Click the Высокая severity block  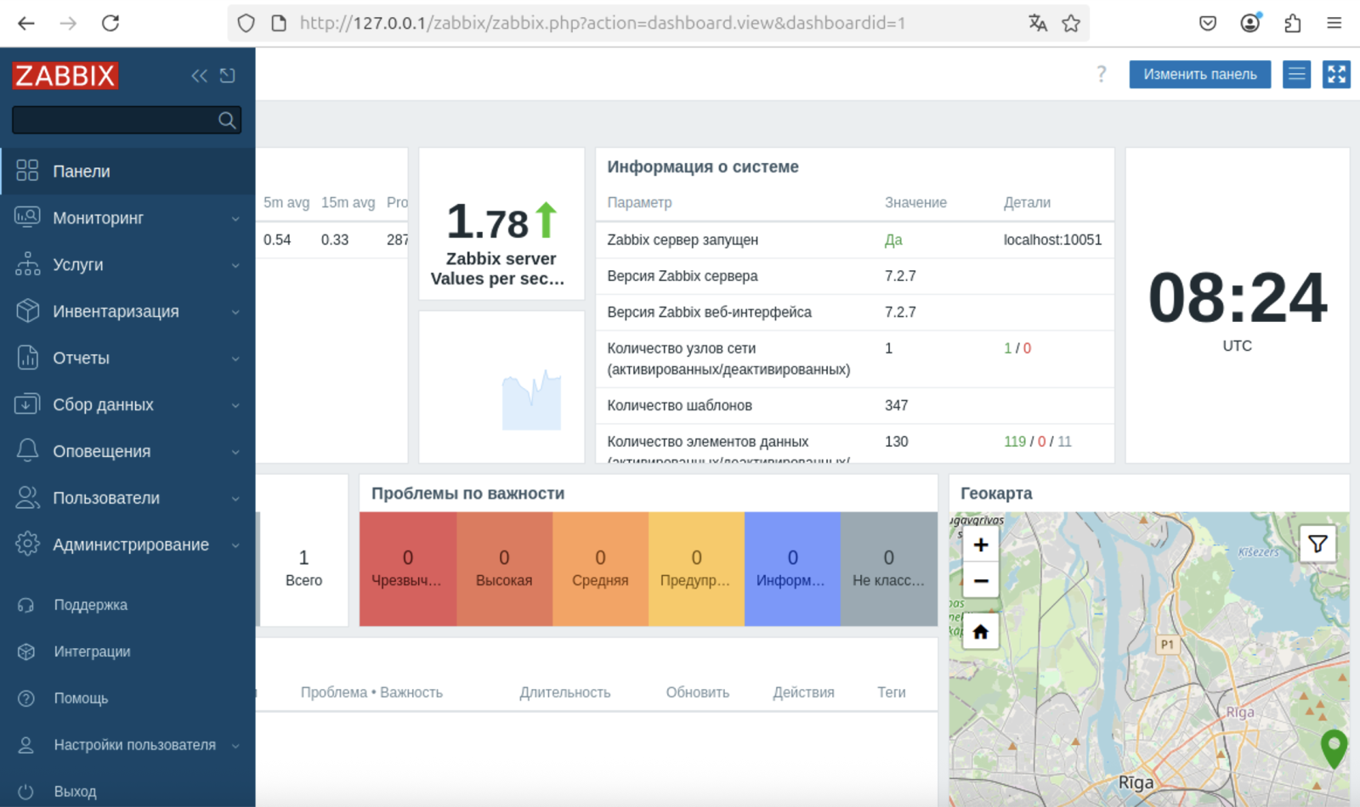click(x=504, y=569)
